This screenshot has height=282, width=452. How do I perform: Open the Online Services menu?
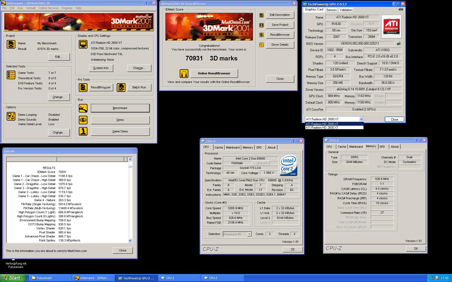(48, 8)
